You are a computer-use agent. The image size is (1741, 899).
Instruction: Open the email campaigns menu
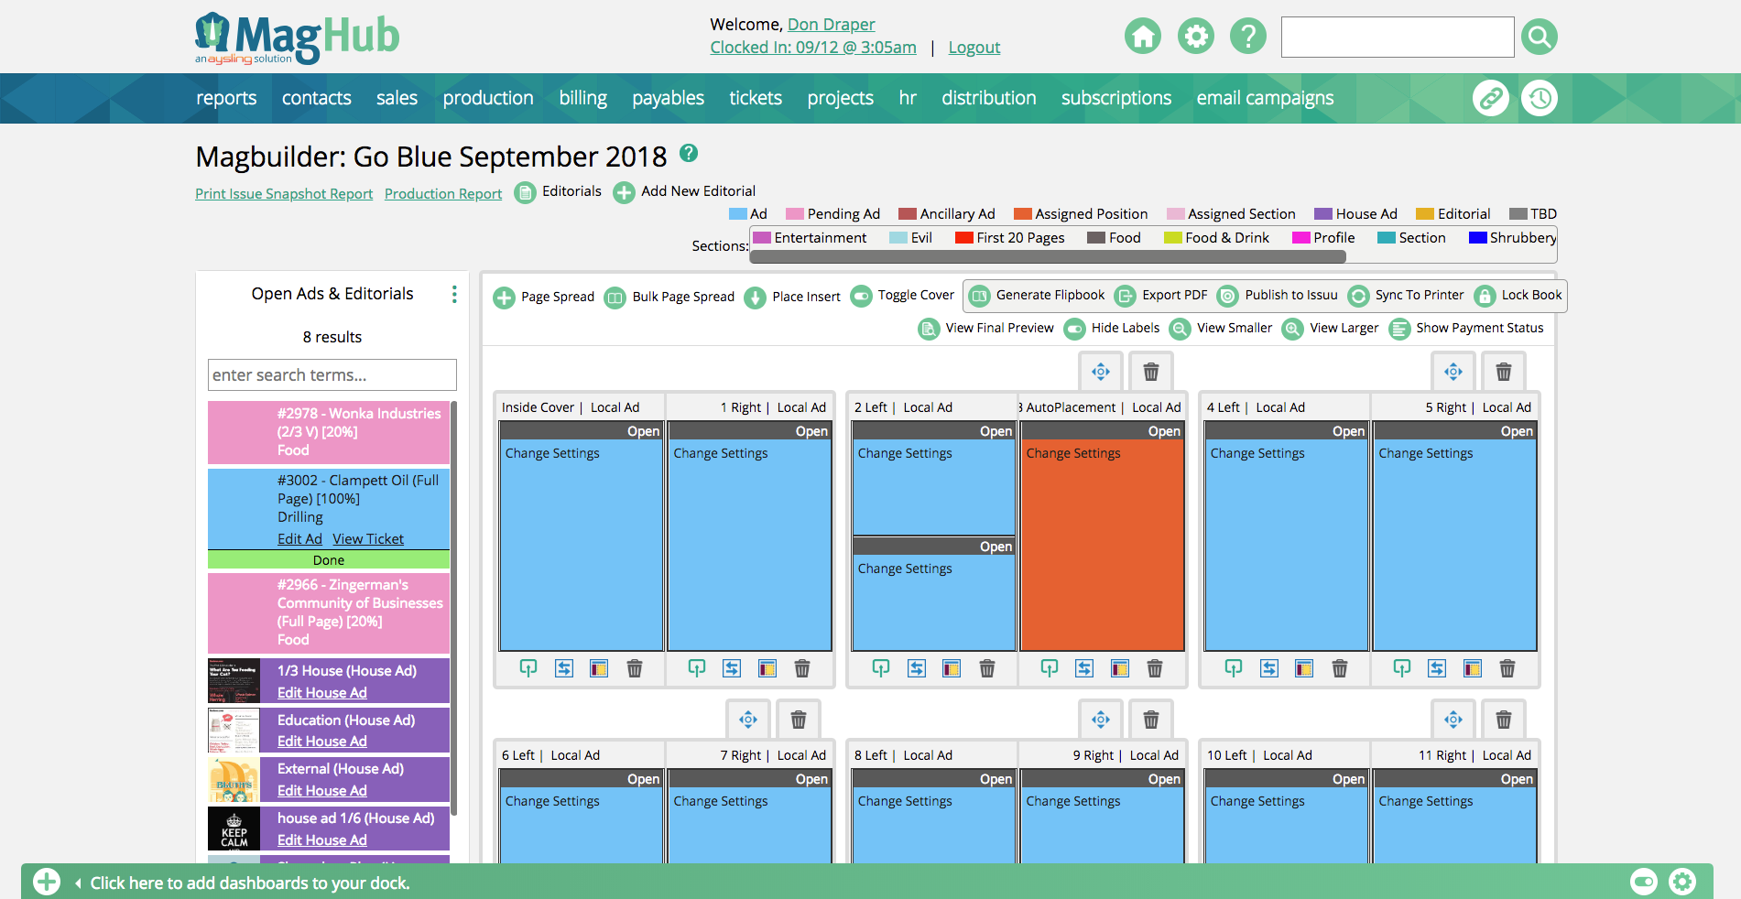tap(1265, 98)
